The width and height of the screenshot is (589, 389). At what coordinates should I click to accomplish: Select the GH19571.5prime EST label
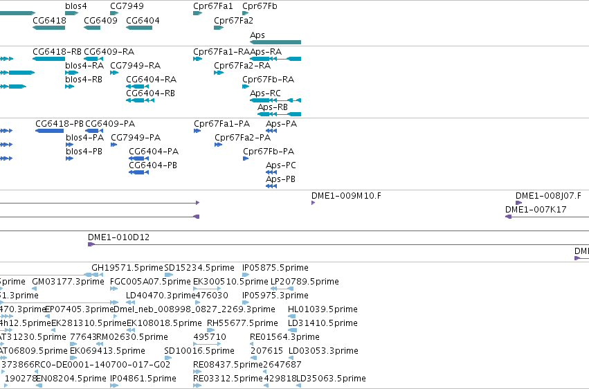click(127, 268)
